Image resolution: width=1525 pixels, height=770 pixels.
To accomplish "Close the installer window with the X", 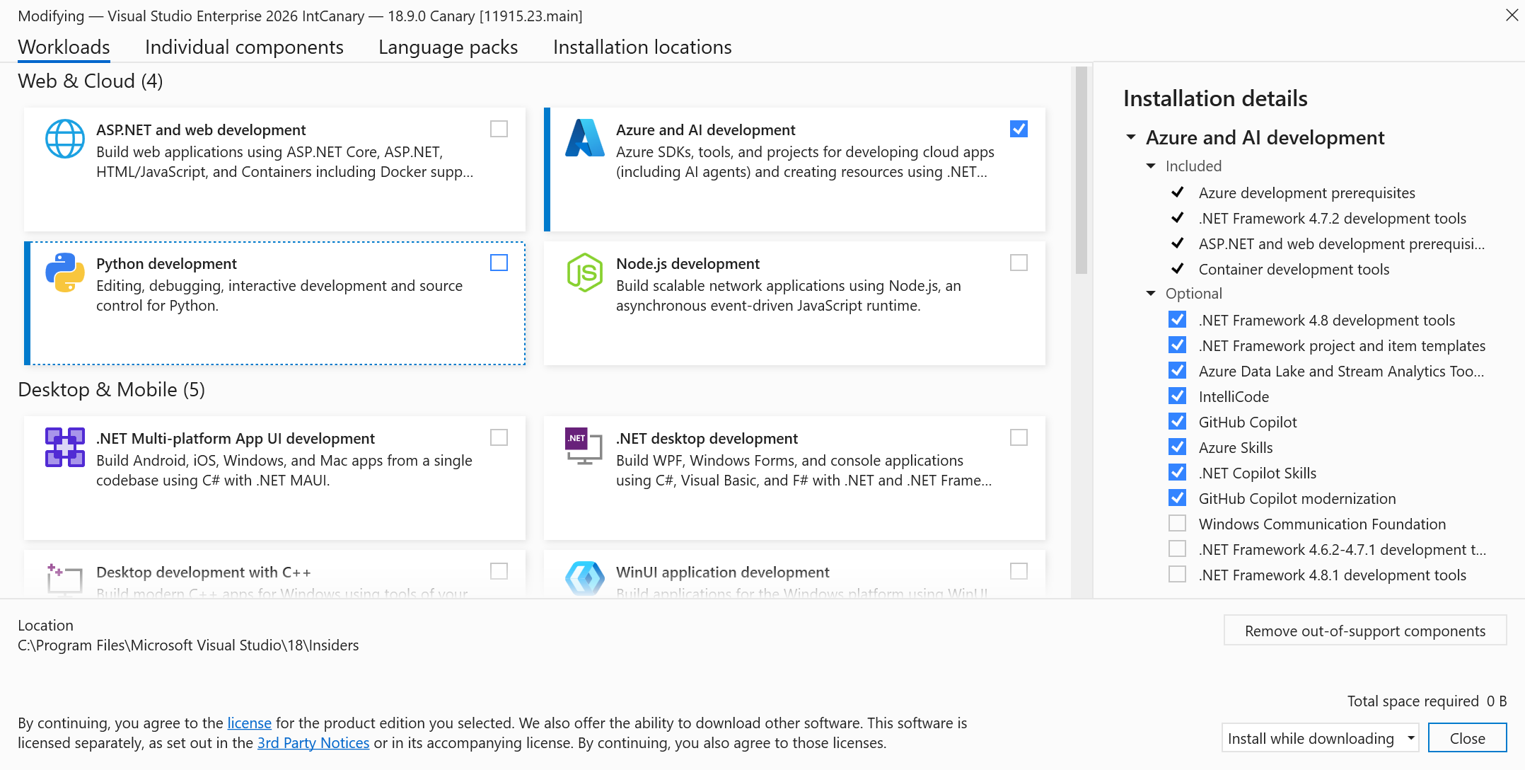I will click(1512, 15).
